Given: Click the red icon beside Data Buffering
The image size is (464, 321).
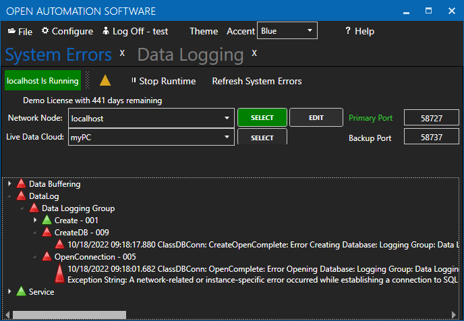Looking at the screenshot, I should [x=21, y=184].
